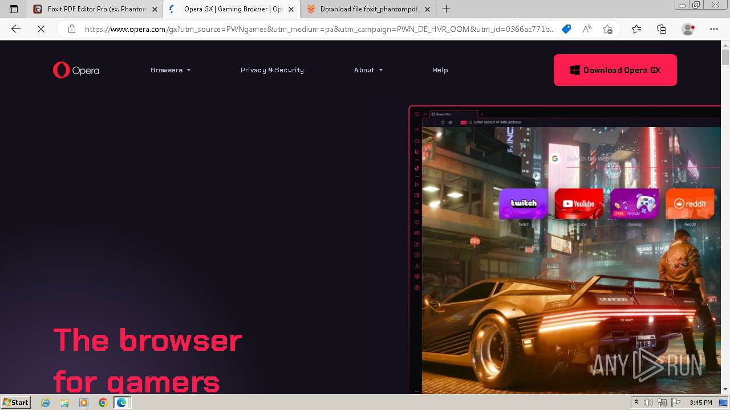Screen dimensions: 730x410
Task: Add this page to favorites
Action: [607, 29]
